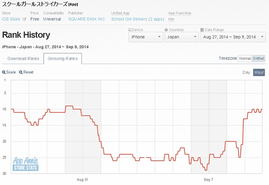Click the Device phone icon label
Image resolution: width=269 pixels, height=185 pixels.
[x=130, y=29]
